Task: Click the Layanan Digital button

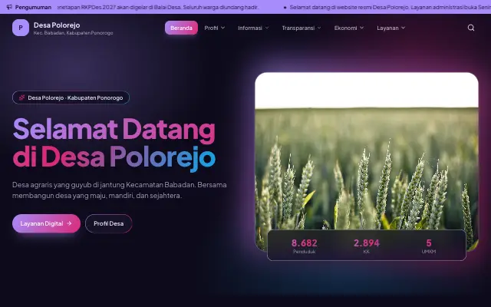Action: (x=46, y=223)
